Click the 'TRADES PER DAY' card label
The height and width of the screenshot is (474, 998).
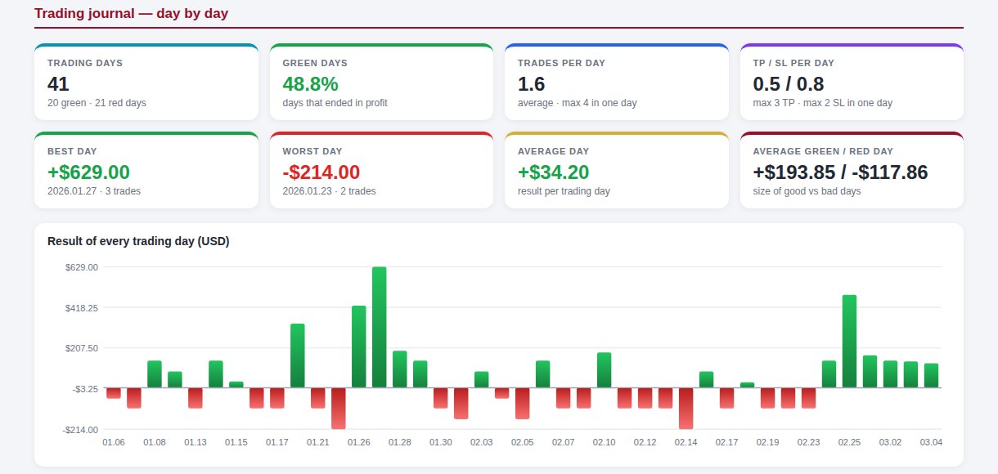click(x=561, y=63)
